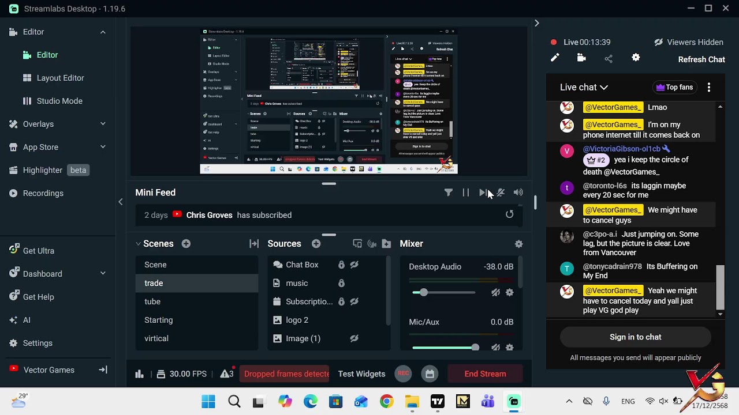The height and width of the screenshot is (415, 739).
Task: Open Get Ultra in sidebar
Action: pos(32,251)
